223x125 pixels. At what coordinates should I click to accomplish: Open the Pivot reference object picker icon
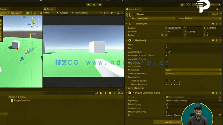click(x=220, y=115)
